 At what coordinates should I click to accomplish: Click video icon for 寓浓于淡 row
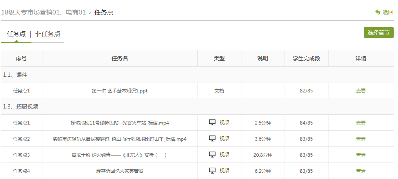tap(212, 155)
